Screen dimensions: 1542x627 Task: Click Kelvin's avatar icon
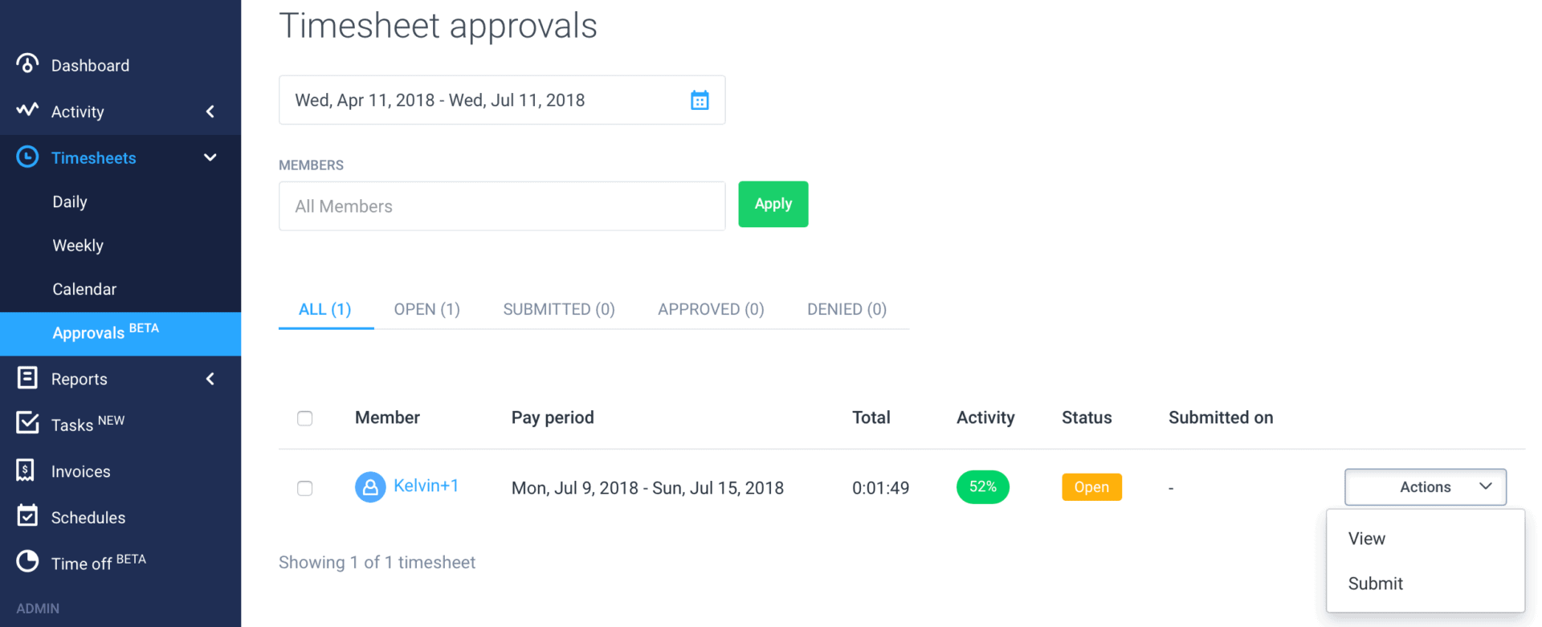point(370,487)
